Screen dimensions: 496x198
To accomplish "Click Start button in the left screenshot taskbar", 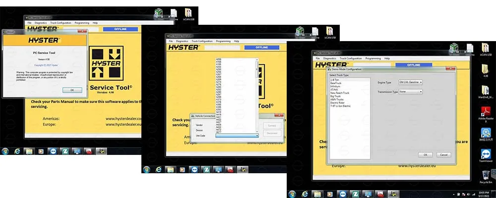I will 5,151.
